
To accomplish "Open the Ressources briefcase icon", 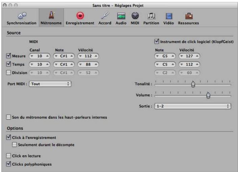I will [189, 16].
